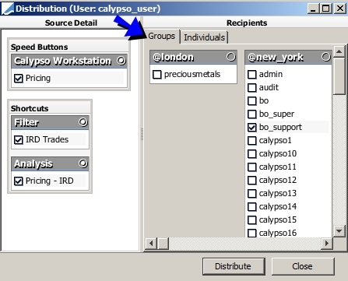Click the Speed Buttons label
348x281 pixels.
(39, 47)
